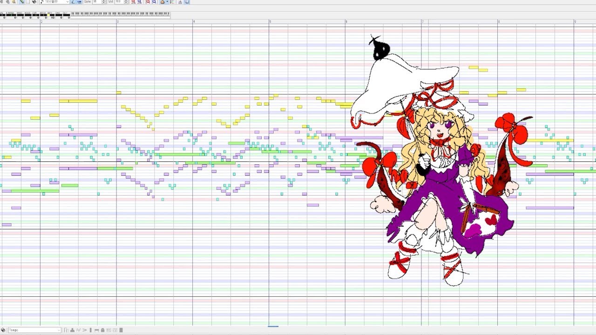Click the event list view icon

pos(172,2)
